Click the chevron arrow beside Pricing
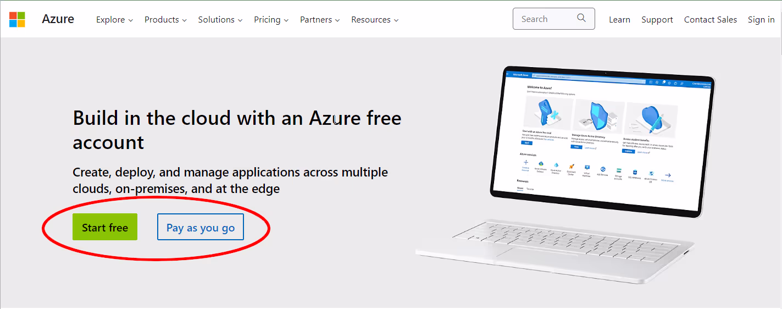The width and height of the screenshot is (782, 309). coord(286,20)
